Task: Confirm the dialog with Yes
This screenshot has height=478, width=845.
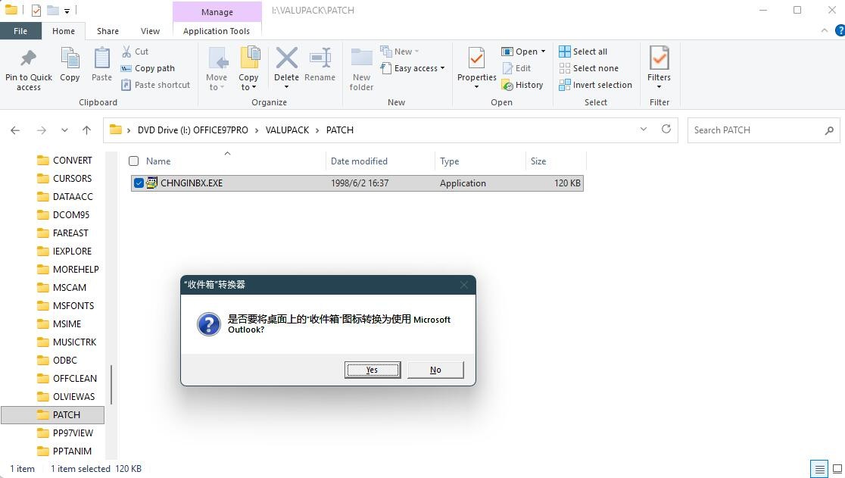Action: pos(372,370)
